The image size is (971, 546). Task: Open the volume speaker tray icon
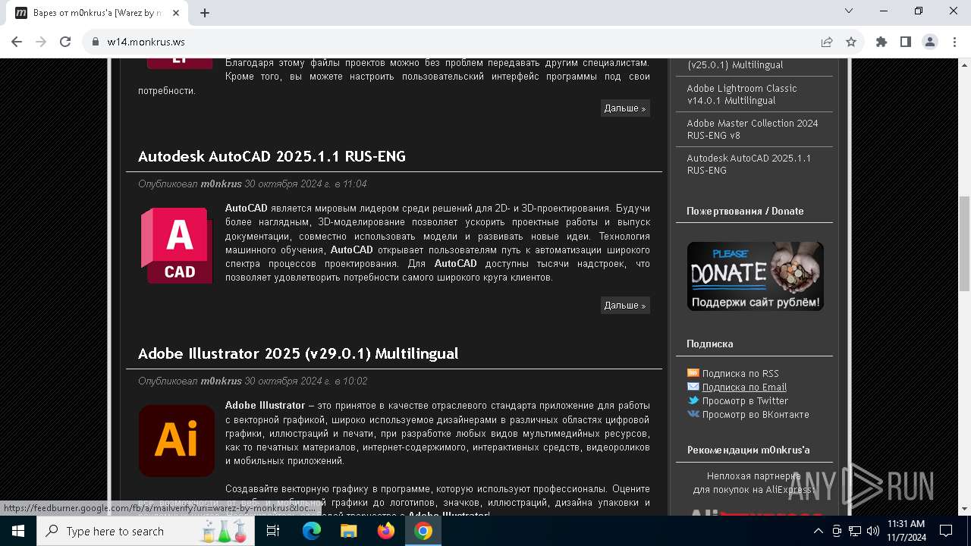pos(873,531)
